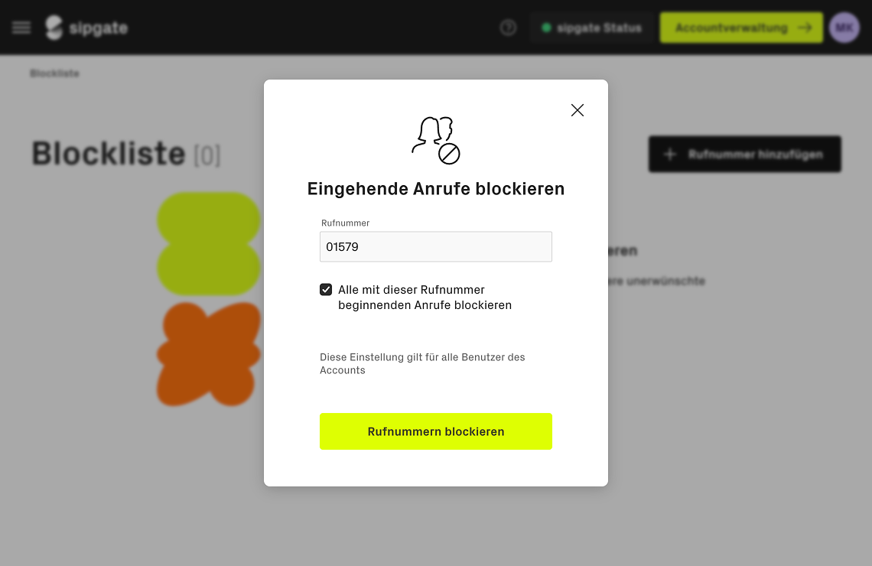Click the Eingehende Anrufe blockieren heading
872x566 pixels.
(435, 188)
